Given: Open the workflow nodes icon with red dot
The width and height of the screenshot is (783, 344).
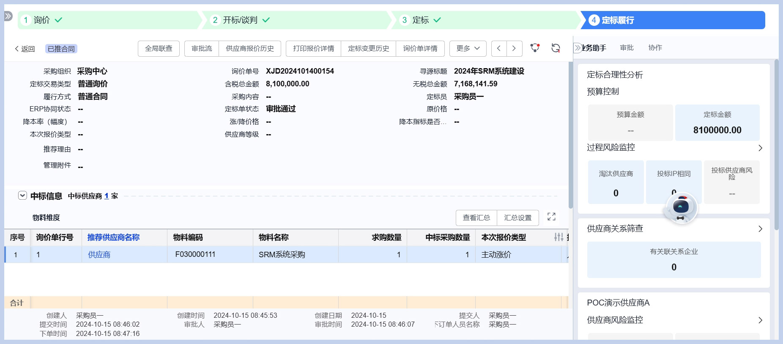Looking at the screenshot, I should 535,48.
